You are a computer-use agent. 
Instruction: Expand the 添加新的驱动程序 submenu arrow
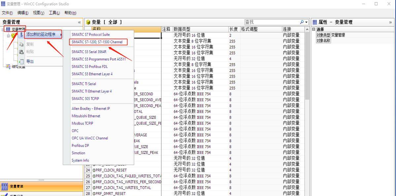point(61,35)
